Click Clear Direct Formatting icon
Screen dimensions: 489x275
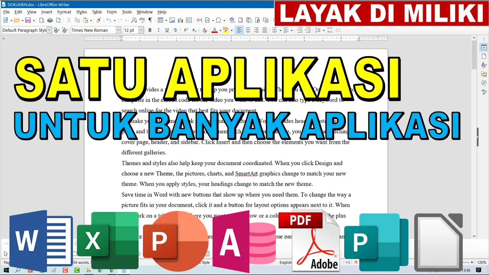point(205,30)
